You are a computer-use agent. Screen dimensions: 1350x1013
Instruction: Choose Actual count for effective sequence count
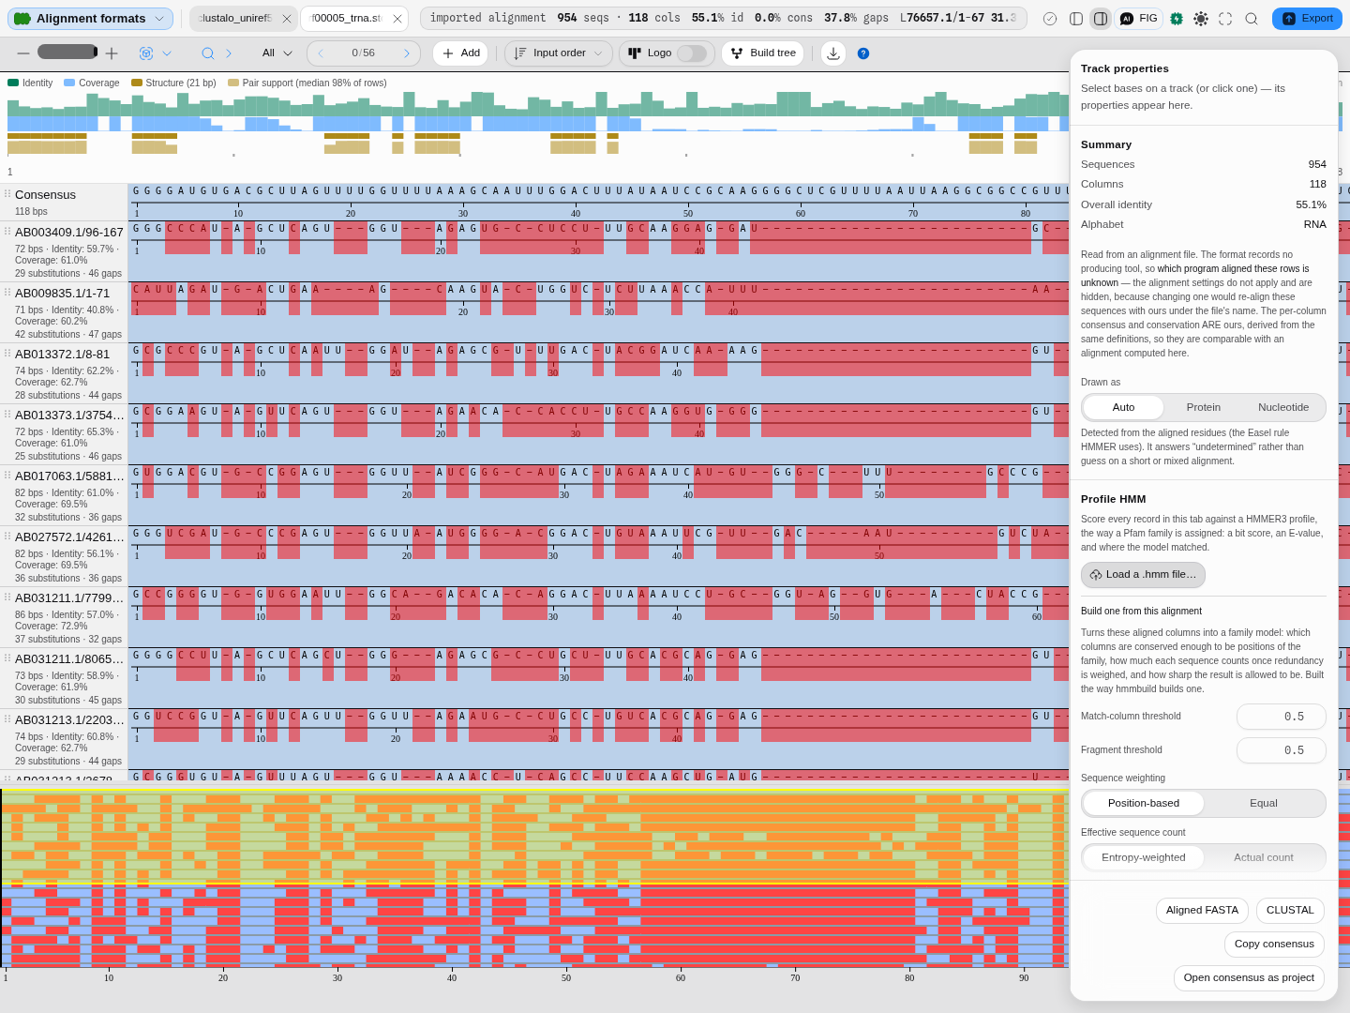click(x=1264, y=857)
